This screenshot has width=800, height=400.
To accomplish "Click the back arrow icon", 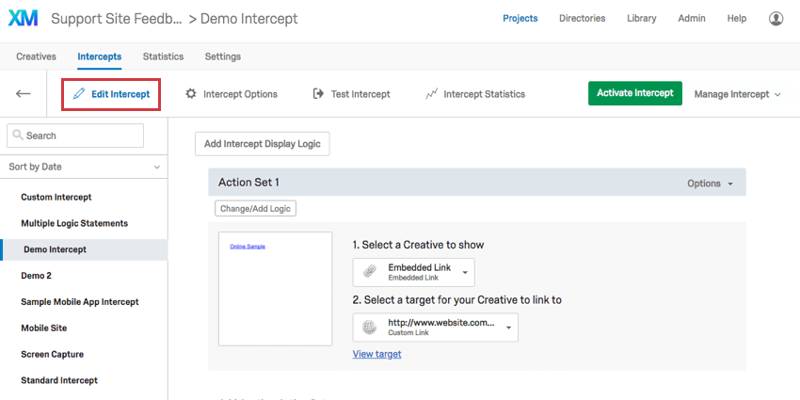I will coord(24,94).
